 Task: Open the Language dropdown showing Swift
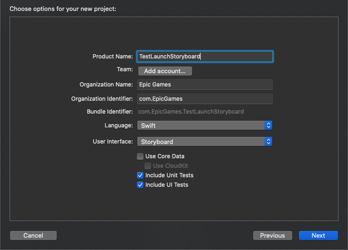point(201,125)
